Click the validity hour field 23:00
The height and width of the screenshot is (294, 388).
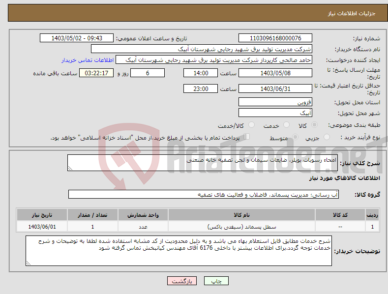coord(201,88)
